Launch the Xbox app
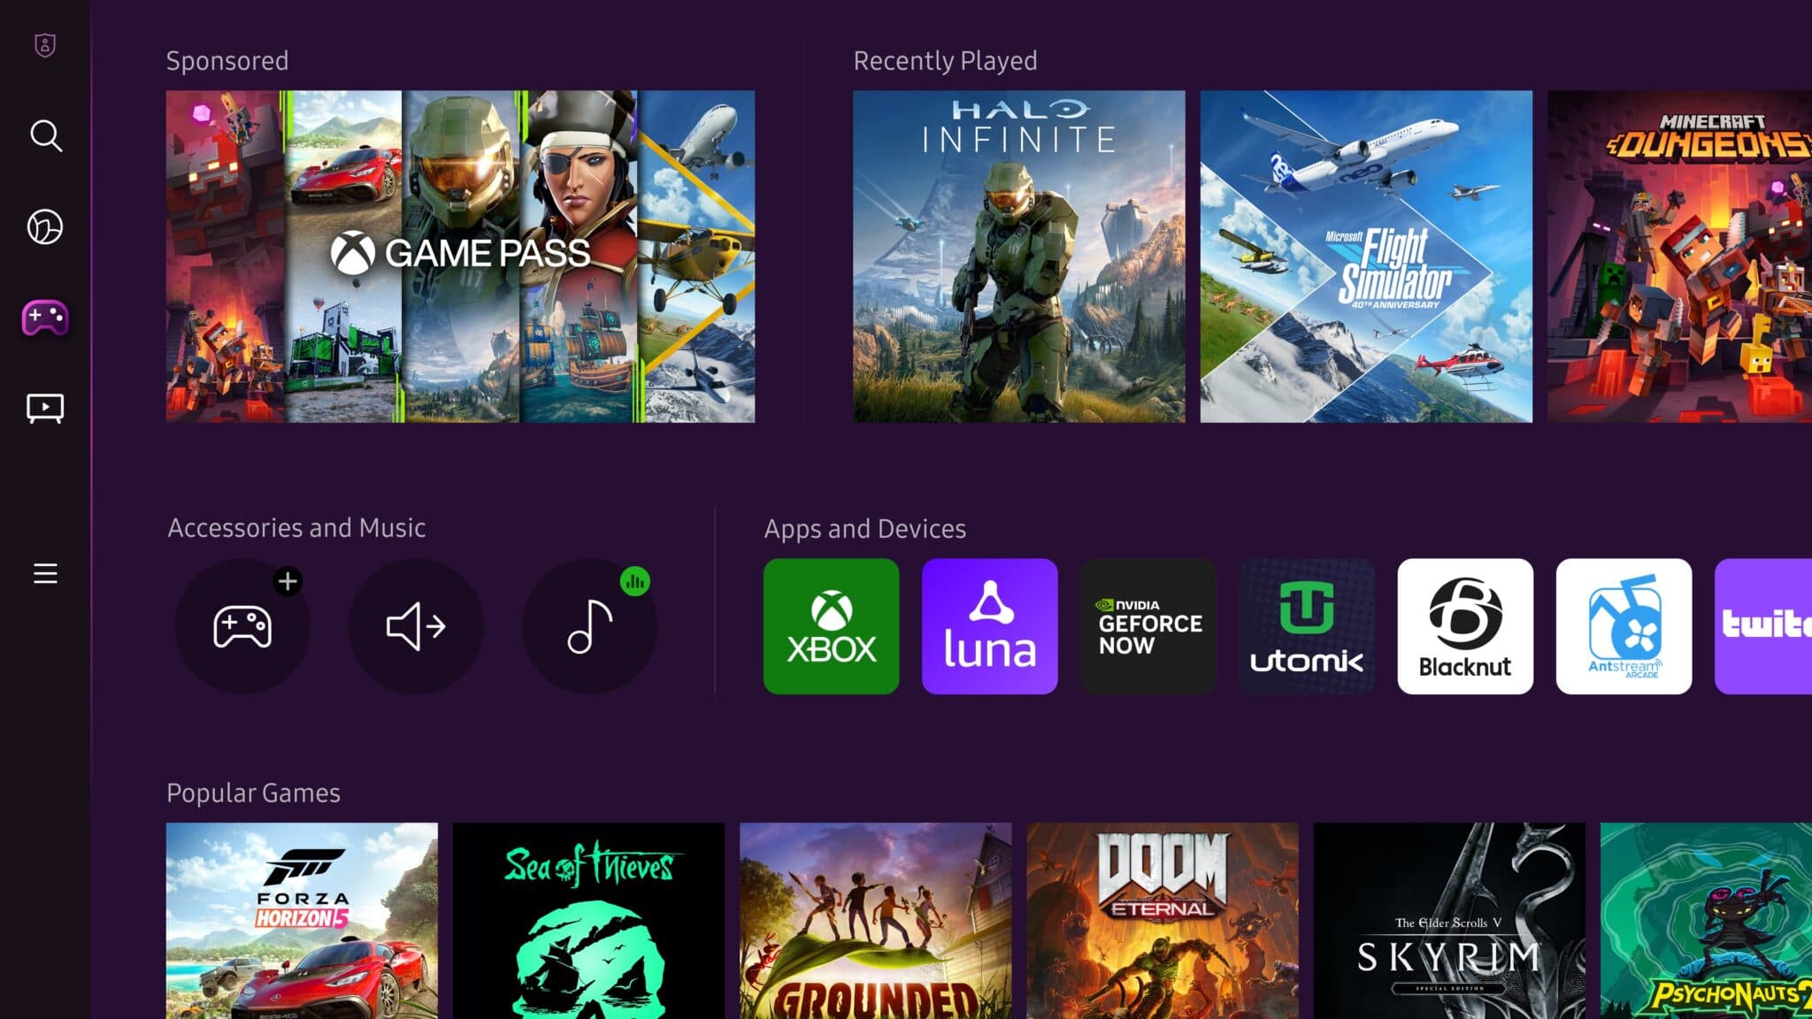The height and width of the screenshot is (1019, 1812). coord(831,625)
